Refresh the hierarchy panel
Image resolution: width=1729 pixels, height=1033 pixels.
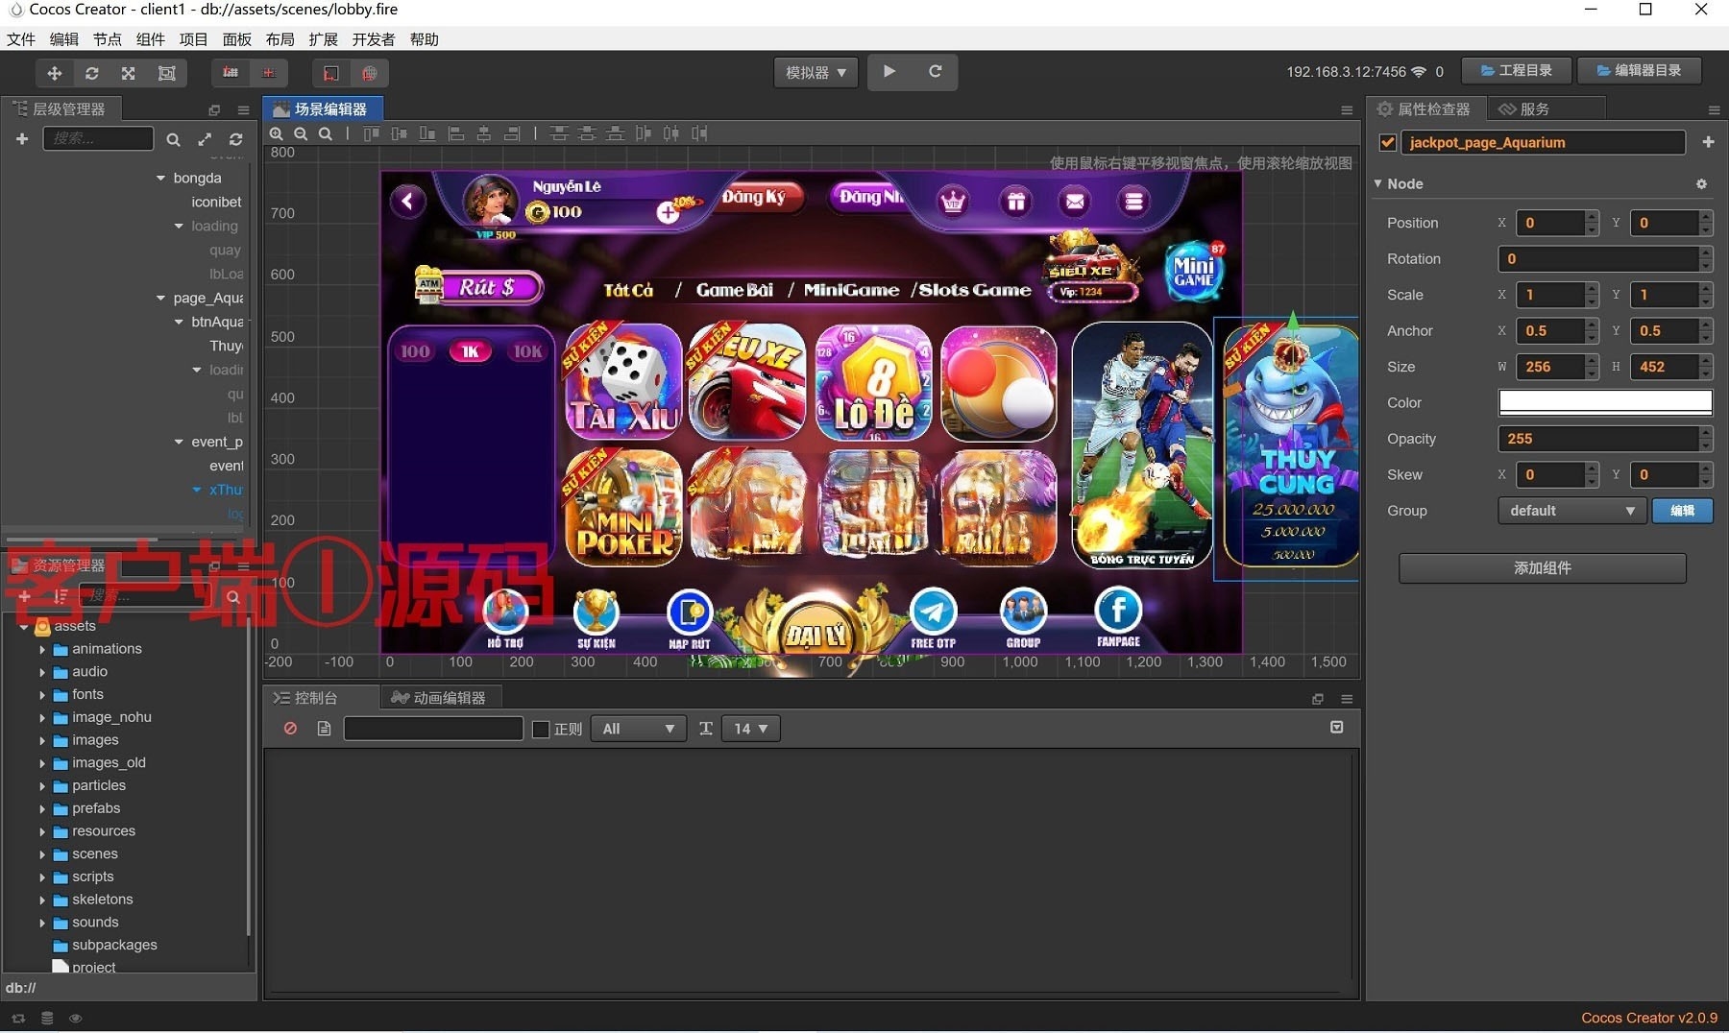[235, 140]
